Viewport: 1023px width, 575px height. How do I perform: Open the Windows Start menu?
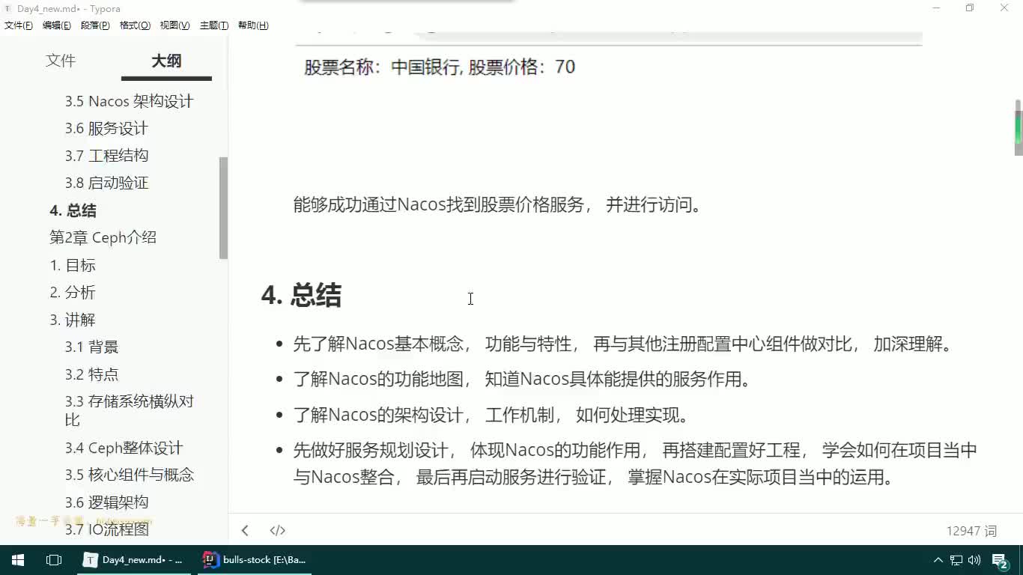[18, 560]
